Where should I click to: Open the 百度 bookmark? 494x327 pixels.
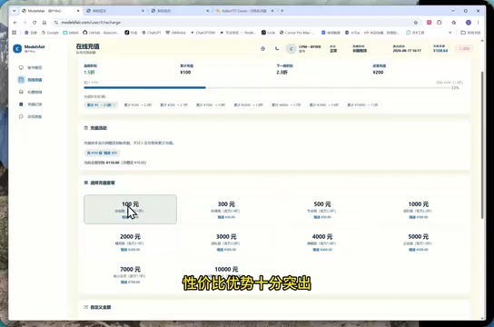31,33
